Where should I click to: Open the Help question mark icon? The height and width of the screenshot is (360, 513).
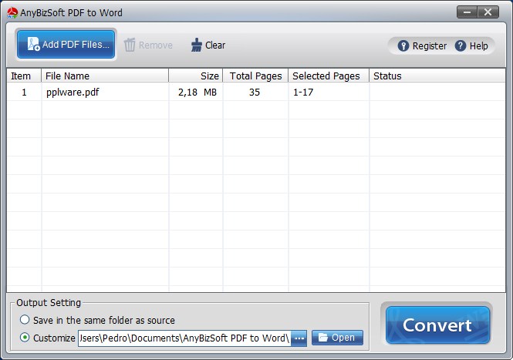460,45
